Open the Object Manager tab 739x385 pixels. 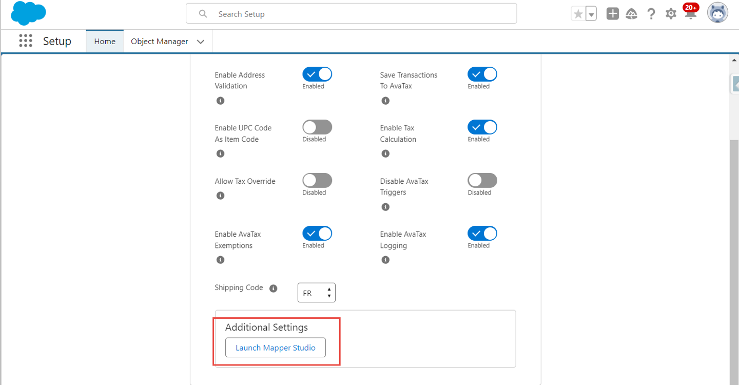[x=160, y=41]
